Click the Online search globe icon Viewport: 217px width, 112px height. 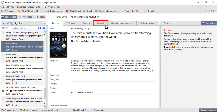47,11
